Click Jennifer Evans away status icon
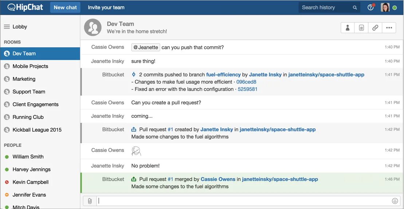This screenshot has height=209, width=404. pos(7,195)
